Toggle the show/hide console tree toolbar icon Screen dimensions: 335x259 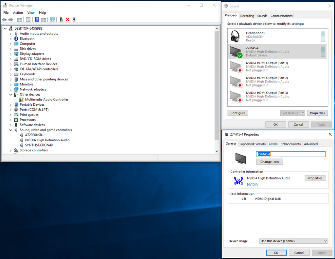pyautogui.click(x=19, y=20)
